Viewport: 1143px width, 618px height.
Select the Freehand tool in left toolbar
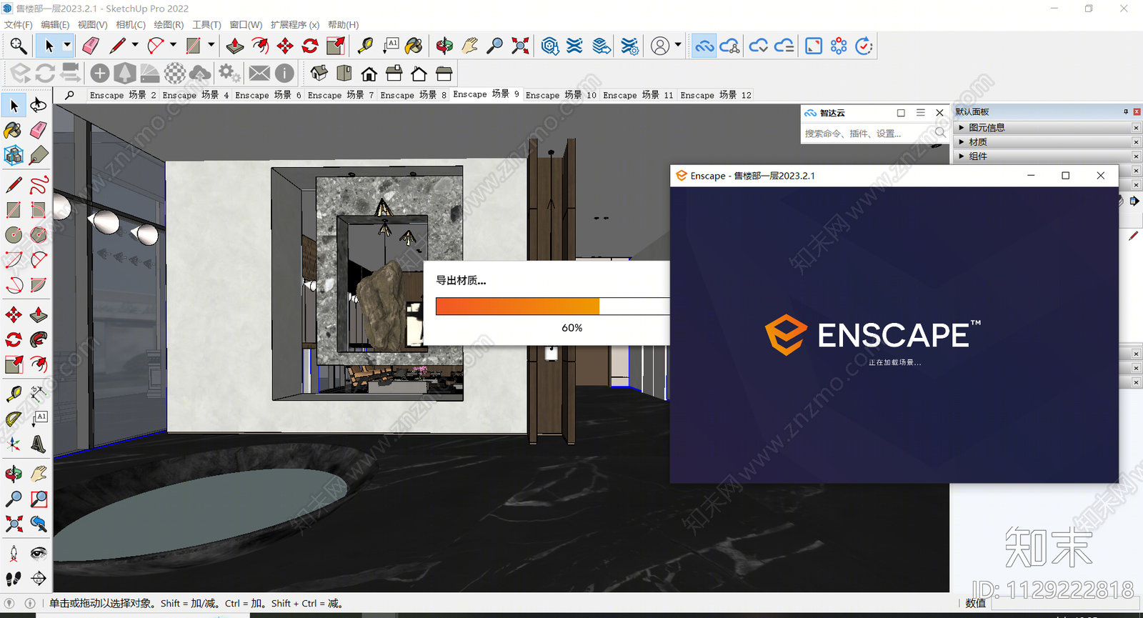point(39,185)
